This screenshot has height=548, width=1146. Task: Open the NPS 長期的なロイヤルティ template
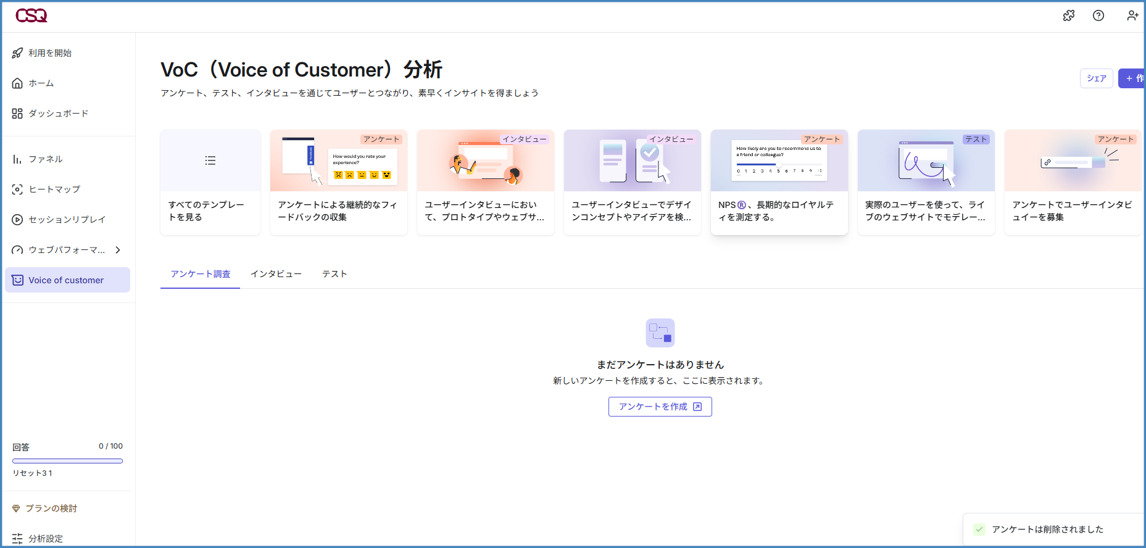(779, 182)
